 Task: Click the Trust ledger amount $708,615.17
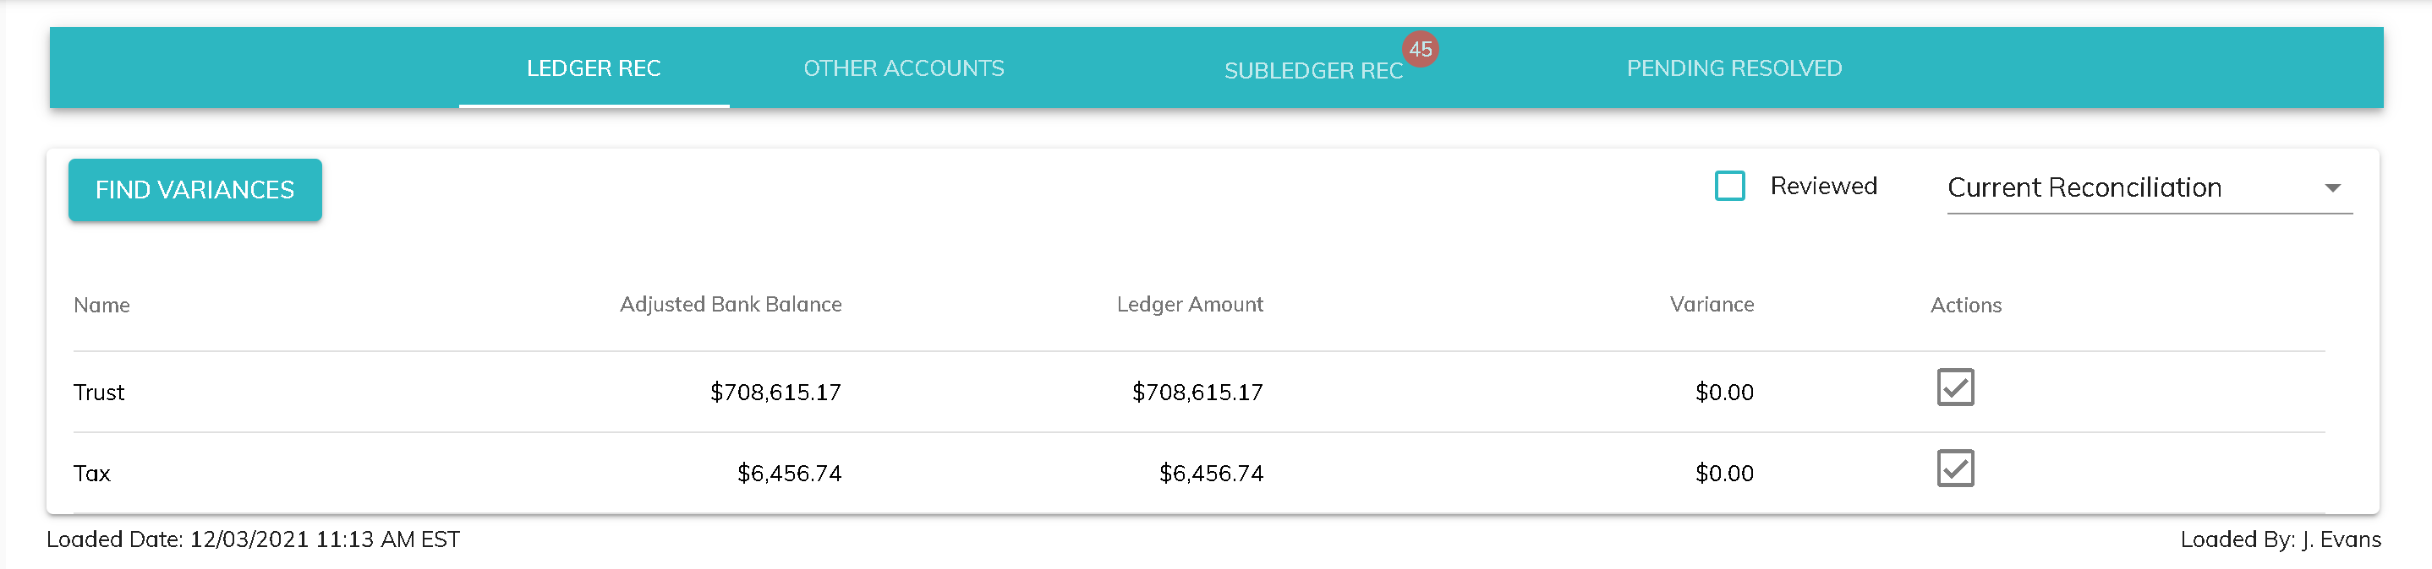1197,392
